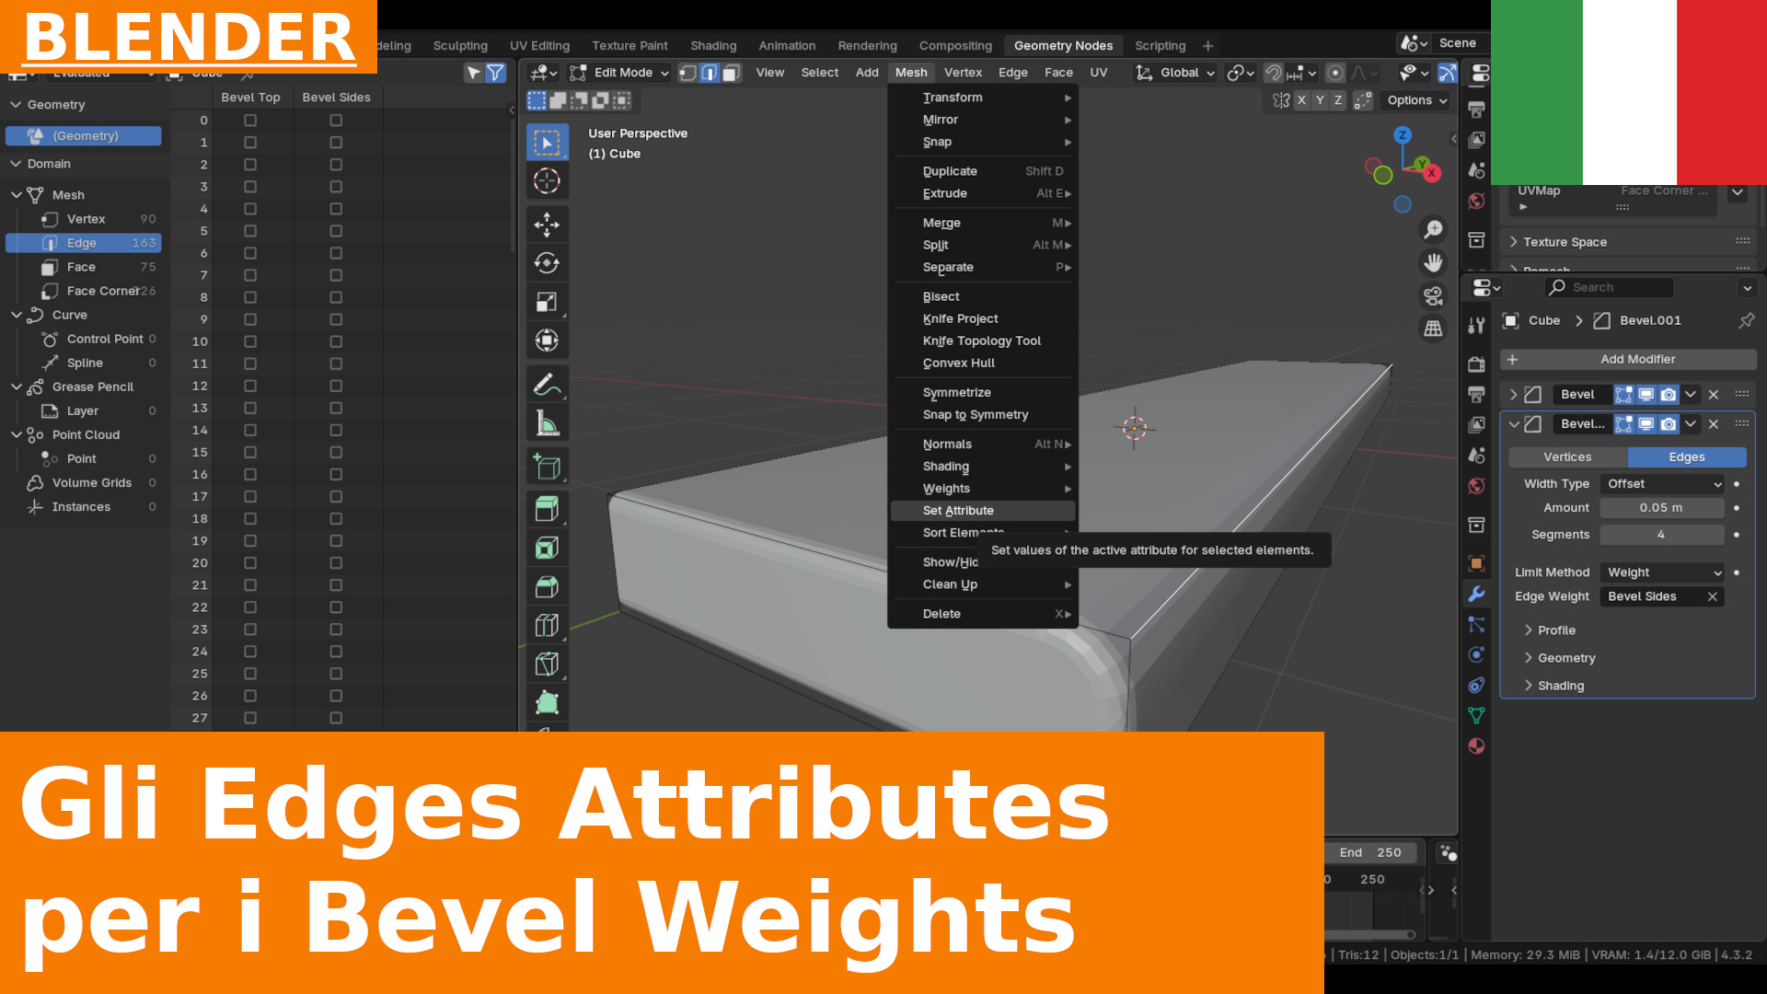Viewport: 1767px width, 994px height.
Task: Switch to face select mode
Action: point(731,73)
